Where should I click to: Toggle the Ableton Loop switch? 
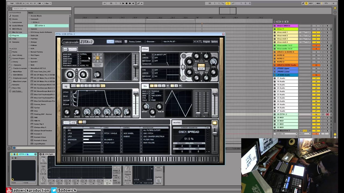click(x=228, y=3)
